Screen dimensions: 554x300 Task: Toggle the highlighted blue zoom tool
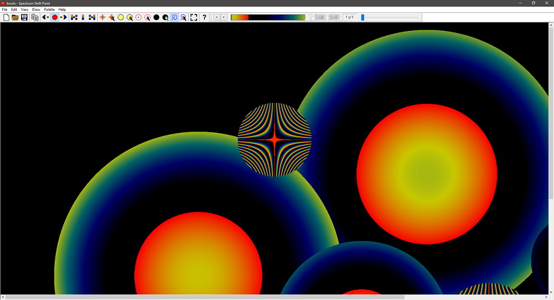[x=174, y=17]
